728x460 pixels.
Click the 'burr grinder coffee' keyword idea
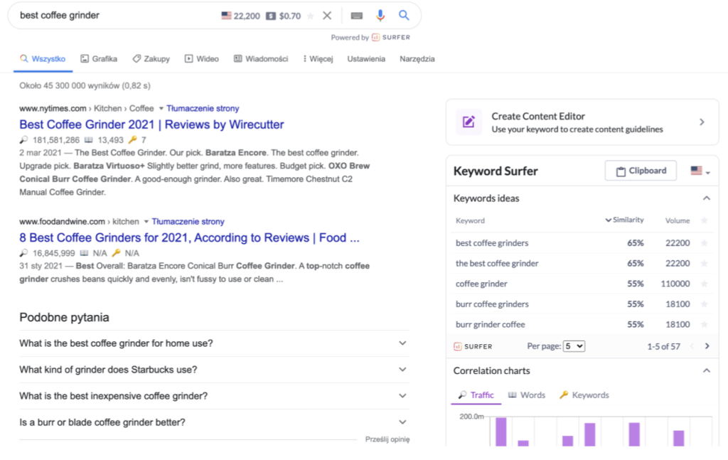click(x=491, y=324)
